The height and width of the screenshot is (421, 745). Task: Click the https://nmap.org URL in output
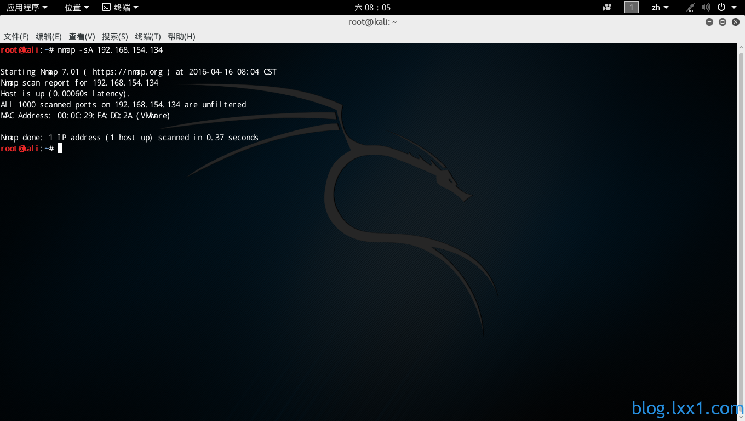click(128, 72)
